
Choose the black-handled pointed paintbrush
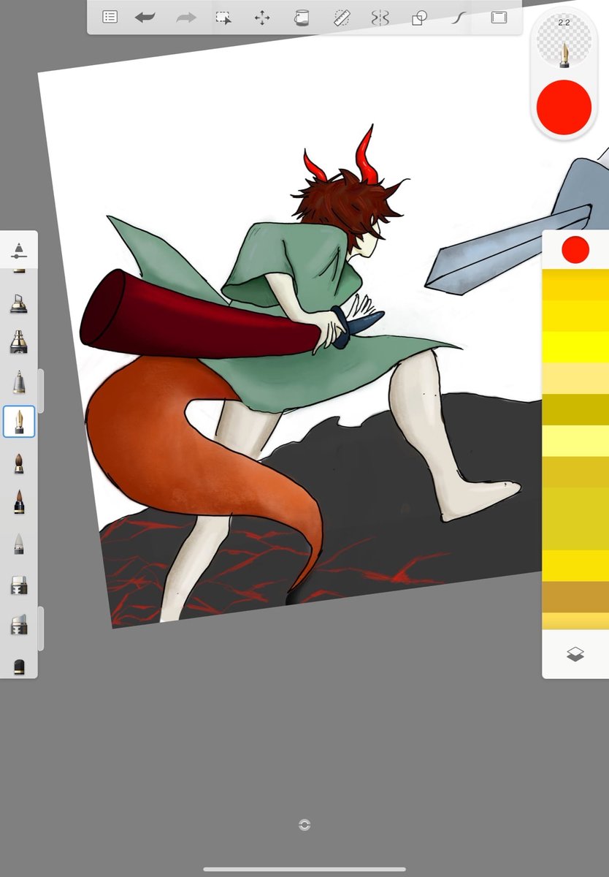point(19,502)
